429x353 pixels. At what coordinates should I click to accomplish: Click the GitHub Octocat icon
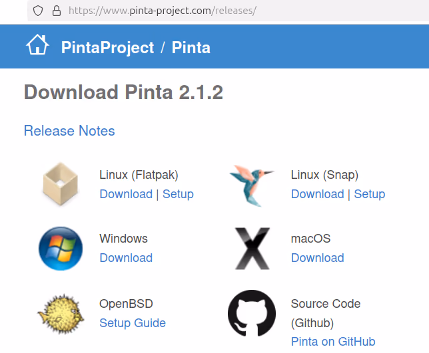coord(252,313)
